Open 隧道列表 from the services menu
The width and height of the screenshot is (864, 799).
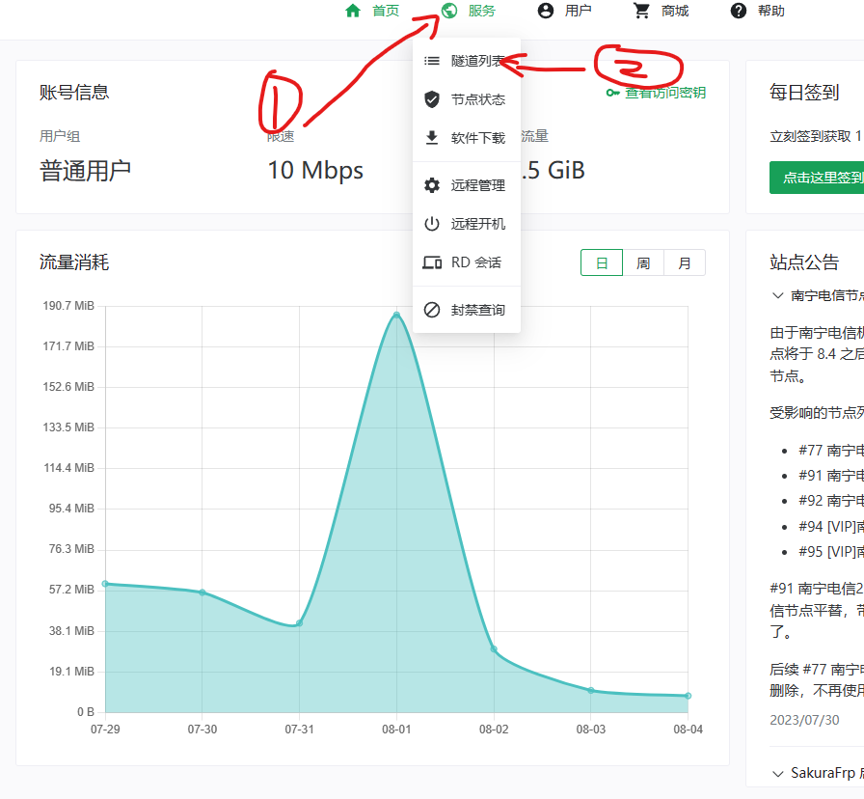(x=476, y=61)
